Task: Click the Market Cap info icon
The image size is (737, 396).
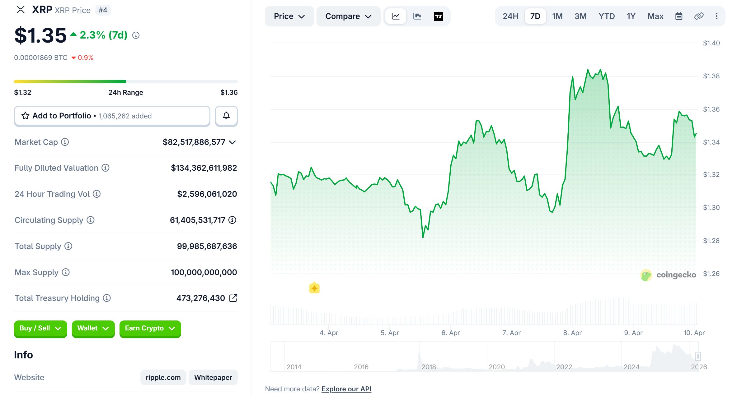Action: coord(64,142)
